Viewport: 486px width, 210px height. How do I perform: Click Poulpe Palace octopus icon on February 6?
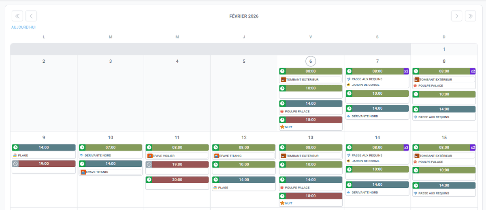point(282,111)
